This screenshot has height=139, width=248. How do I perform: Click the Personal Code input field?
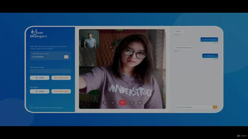click(x=50, y=71)
